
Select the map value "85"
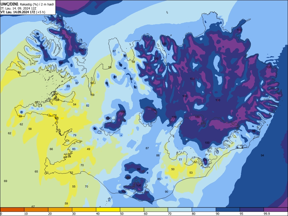coord(159,179)
